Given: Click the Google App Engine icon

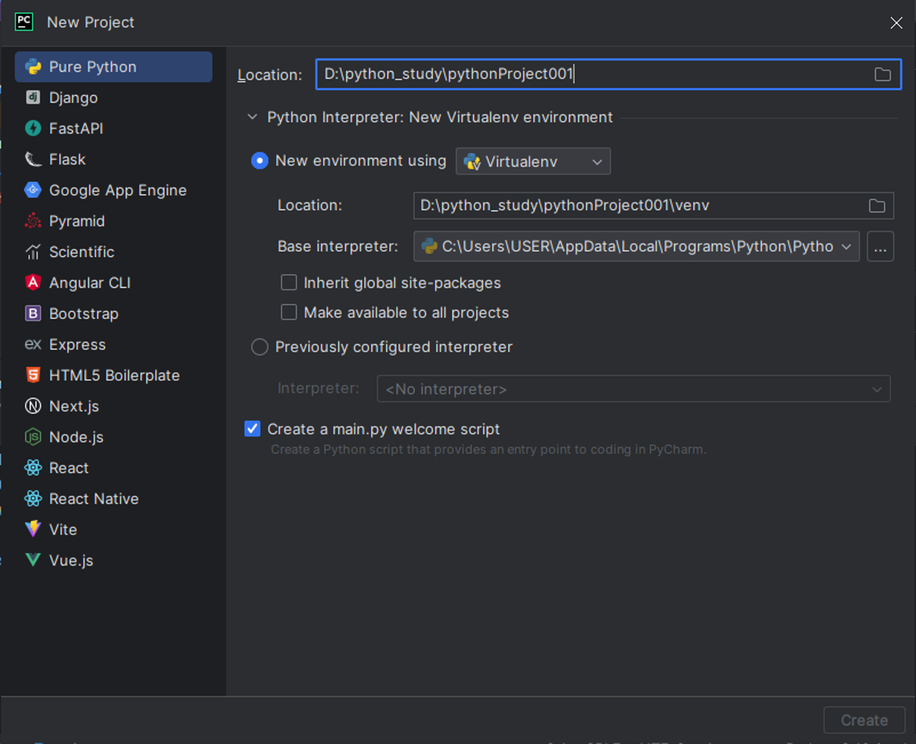Looking at the screenshot, I should pos(33,190).
